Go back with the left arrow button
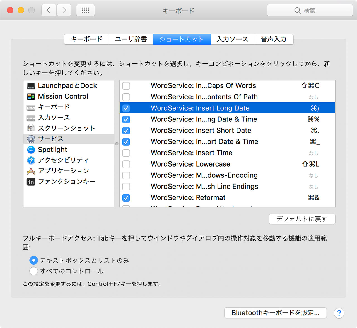The image size is (357, 328). [x=49, y=10]
